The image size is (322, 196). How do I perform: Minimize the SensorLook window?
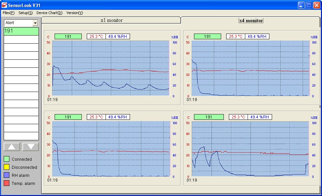click(x=302, y=5)
